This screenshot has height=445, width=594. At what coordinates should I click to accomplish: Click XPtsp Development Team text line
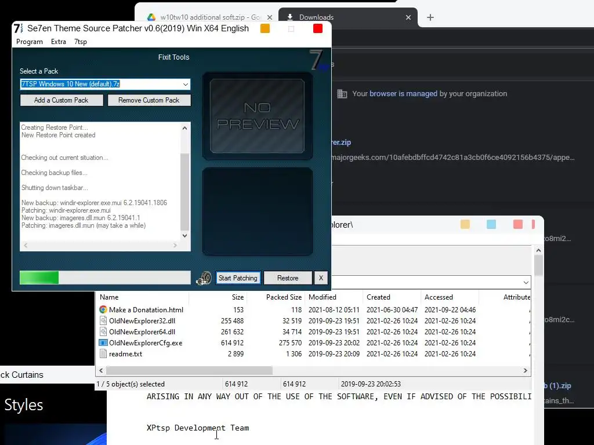198,428
